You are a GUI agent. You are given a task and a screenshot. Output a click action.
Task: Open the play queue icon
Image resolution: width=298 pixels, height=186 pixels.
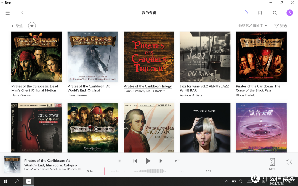177,161
